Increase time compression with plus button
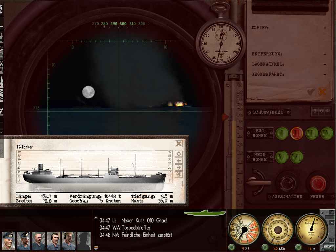 click(x=332, y=212)
